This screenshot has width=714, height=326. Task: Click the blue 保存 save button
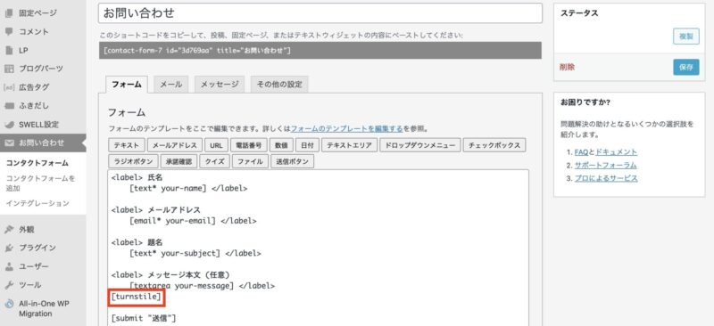coord(685,68)
